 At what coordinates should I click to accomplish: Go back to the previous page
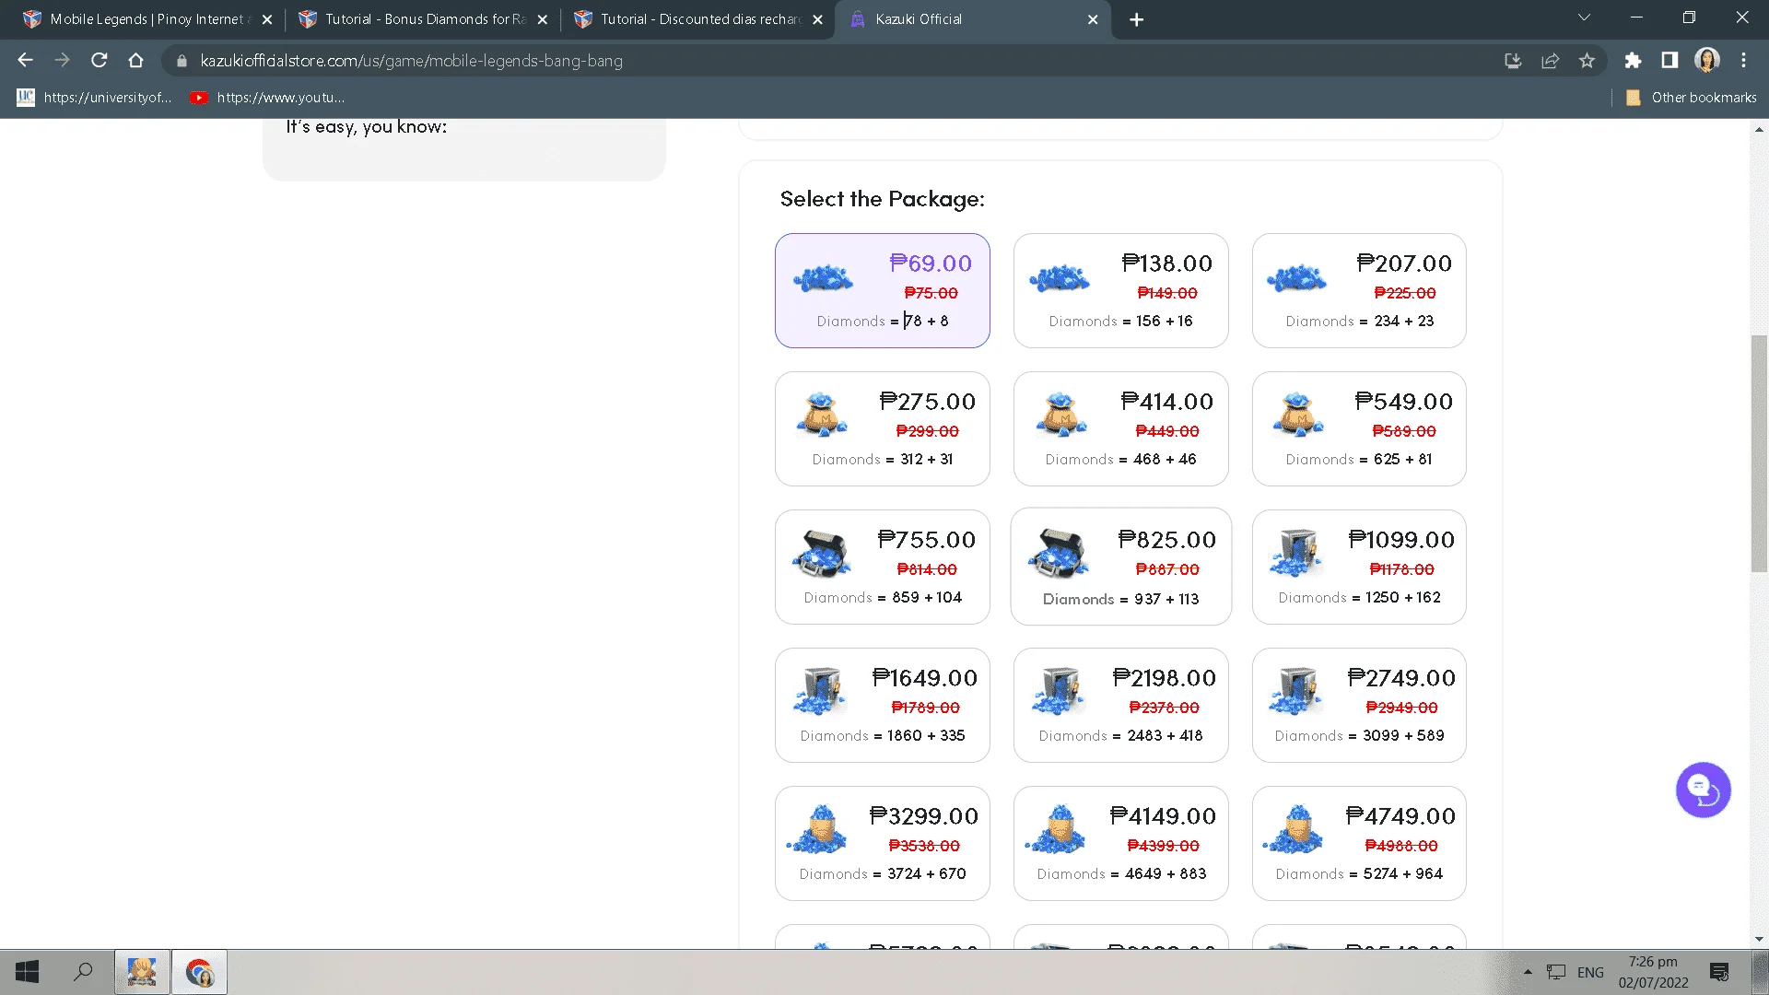click(25, 61)
